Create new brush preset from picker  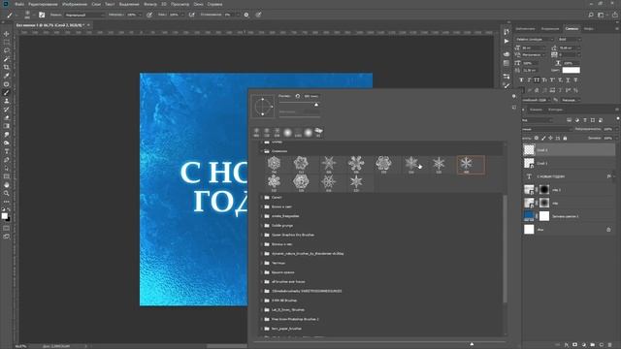pos(514,108)
